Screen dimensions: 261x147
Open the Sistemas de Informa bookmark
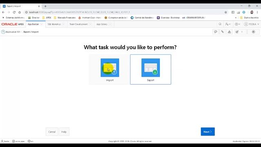tap(13, 18)
